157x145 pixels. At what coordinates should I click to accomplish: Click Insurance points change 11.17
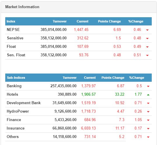[x=120, y=128]
